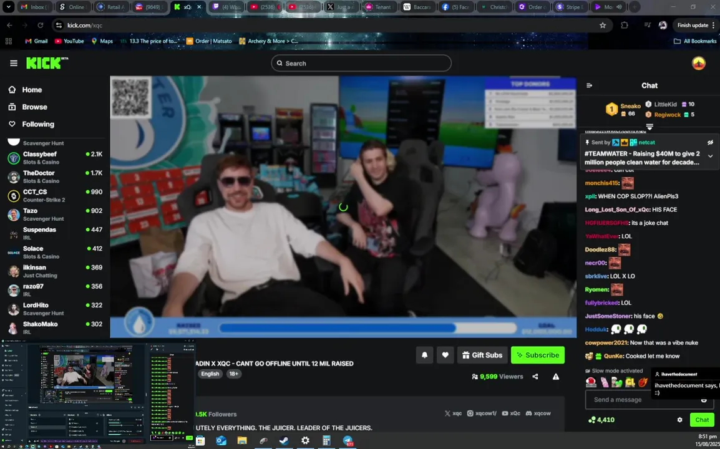Hide the pinned TEAMWATER message
The image size is (720, 449).
(x=710, y=142)
